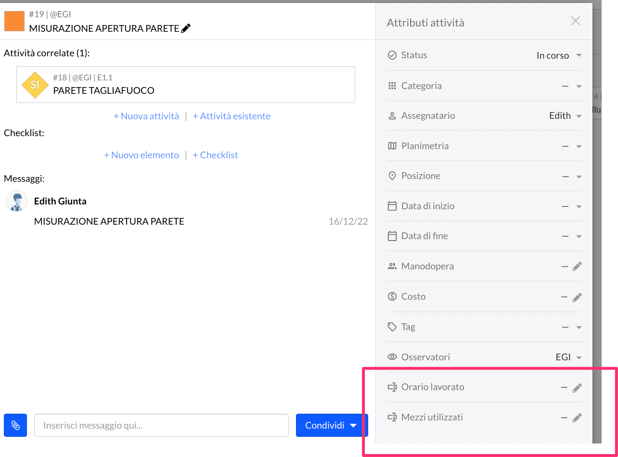Click the Inserisci messaggio qui input field
Viewport: 618px width, 457px height.
161,425
